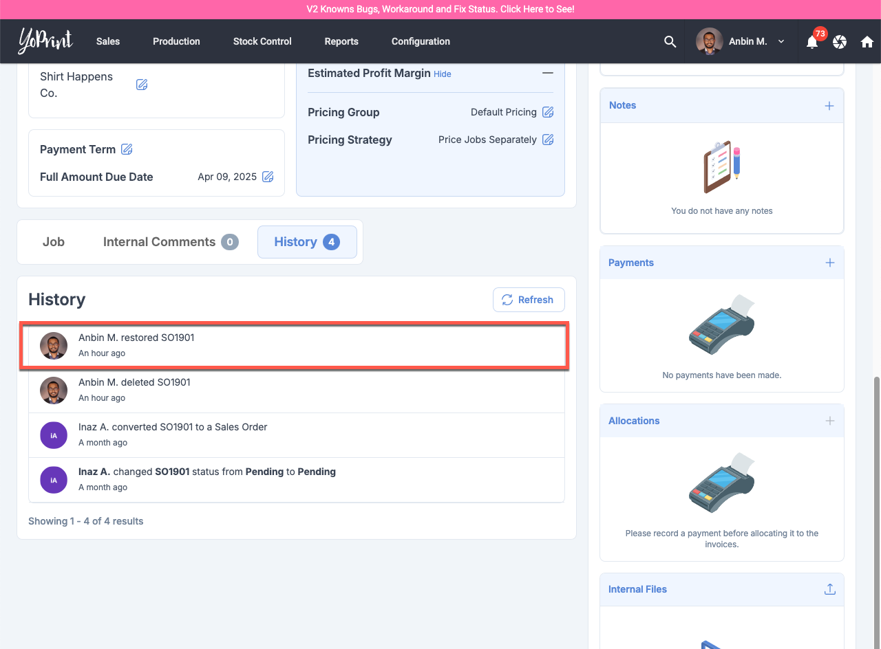Add a new note with plus icon
This screenshot has width=881, height=649.
[829, 106]
